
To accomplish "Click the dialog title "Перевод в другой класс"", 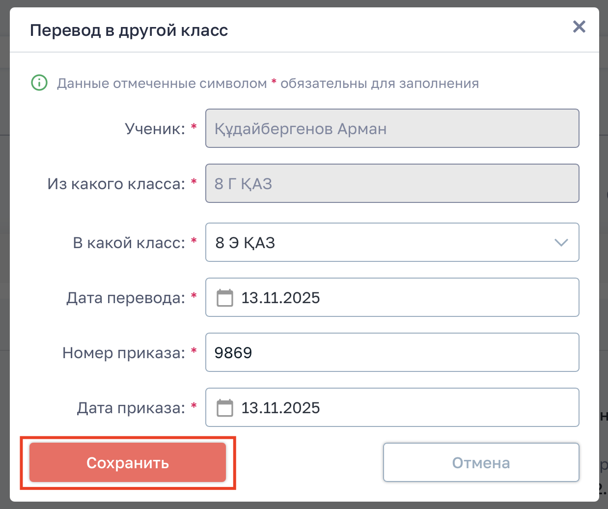I will tap(129, 30).
